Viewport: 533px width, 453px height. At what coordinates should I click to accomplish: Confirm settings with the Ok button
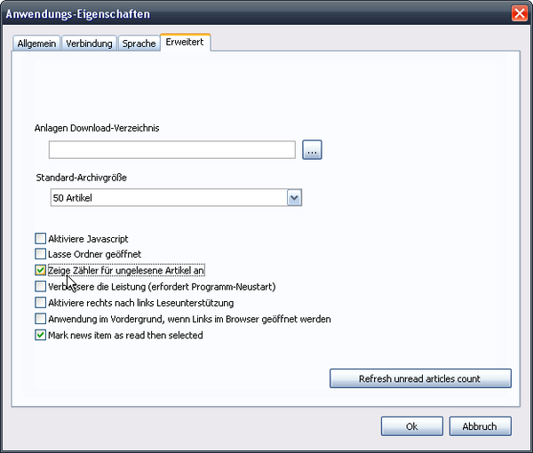click(x=411, y=426)
